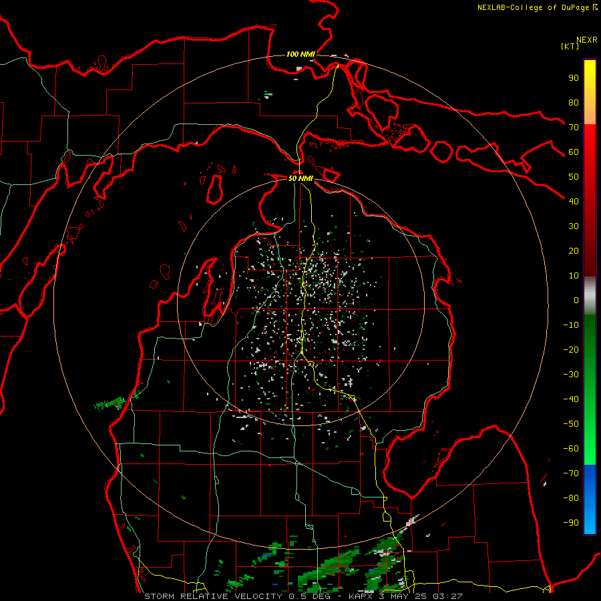Click the 70 value on the velocity scale

pyautogui.click(x=574, y=128)
